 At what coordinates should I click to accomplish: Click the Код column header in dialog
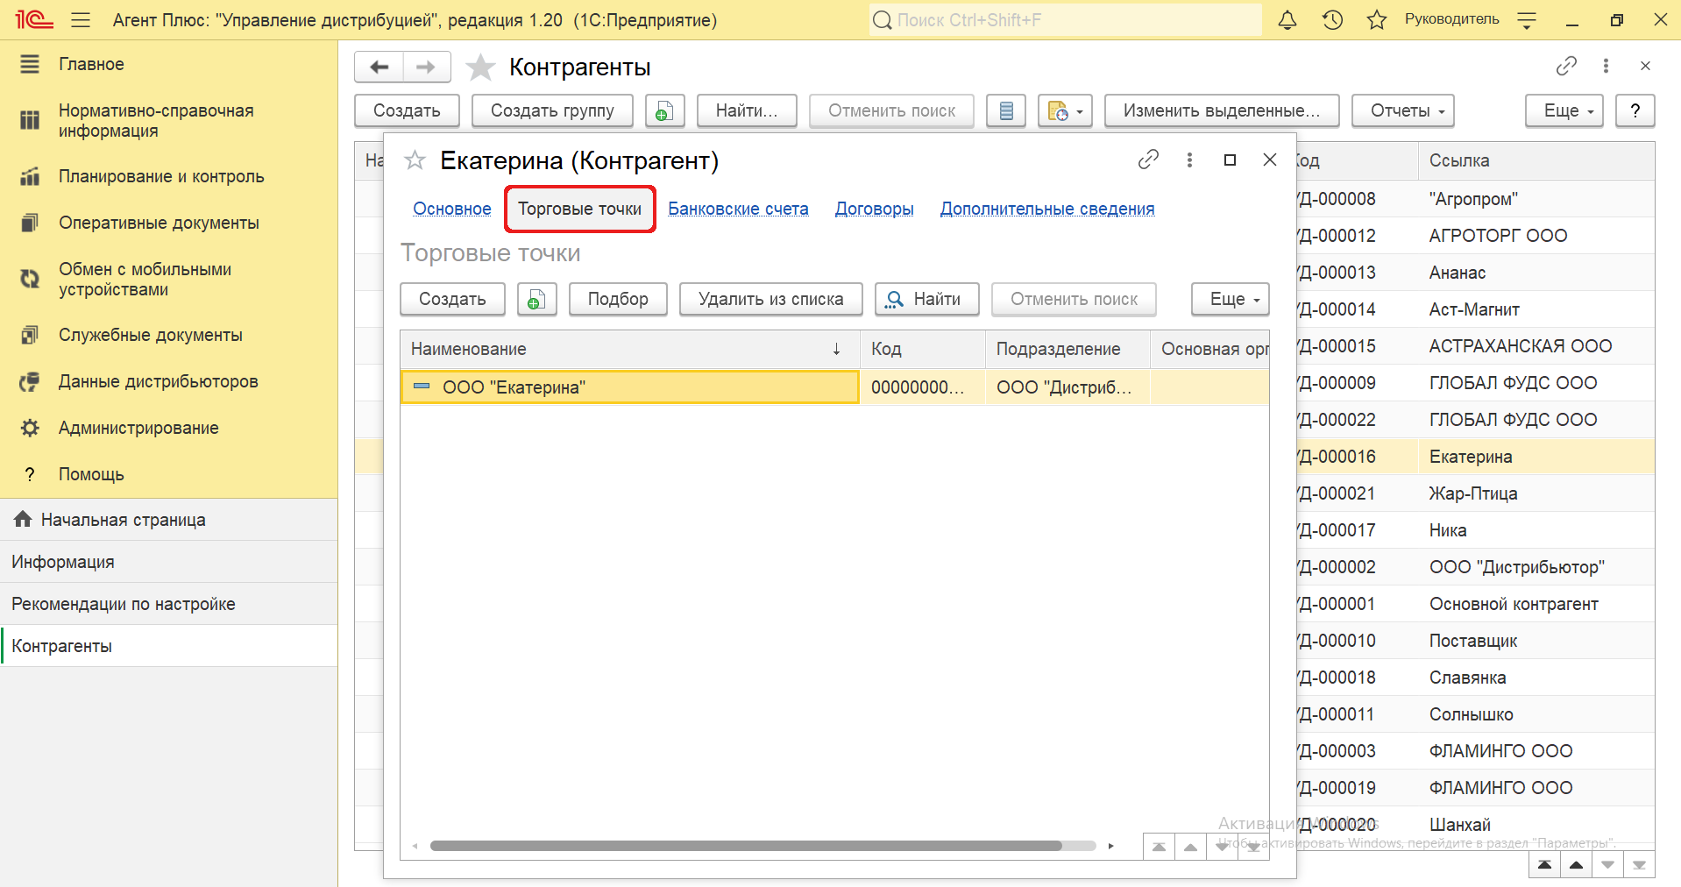tap(922, 349)
